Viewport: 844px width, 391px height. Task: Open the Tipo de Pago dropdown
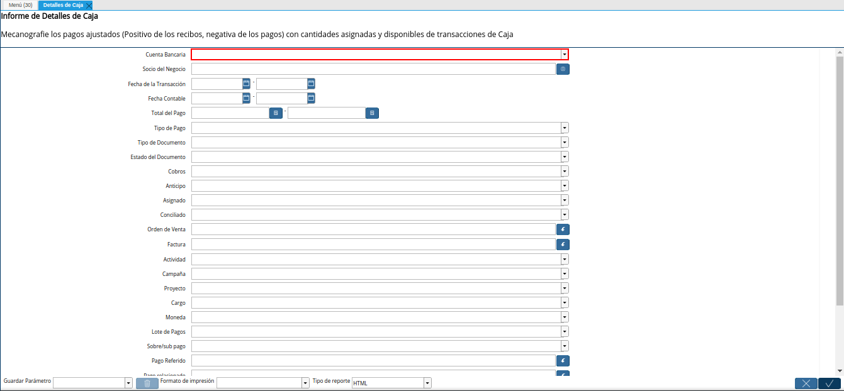564,128
